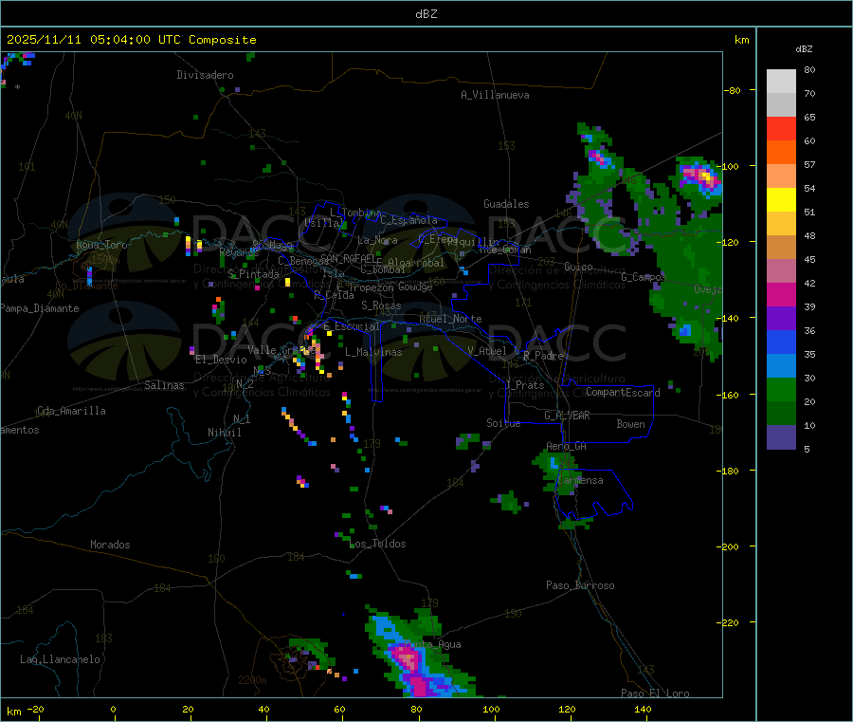The width and height of the screenshot is (853, 722).
Task: Click the L_Malvinas place label
Action: tap(373, 352)
